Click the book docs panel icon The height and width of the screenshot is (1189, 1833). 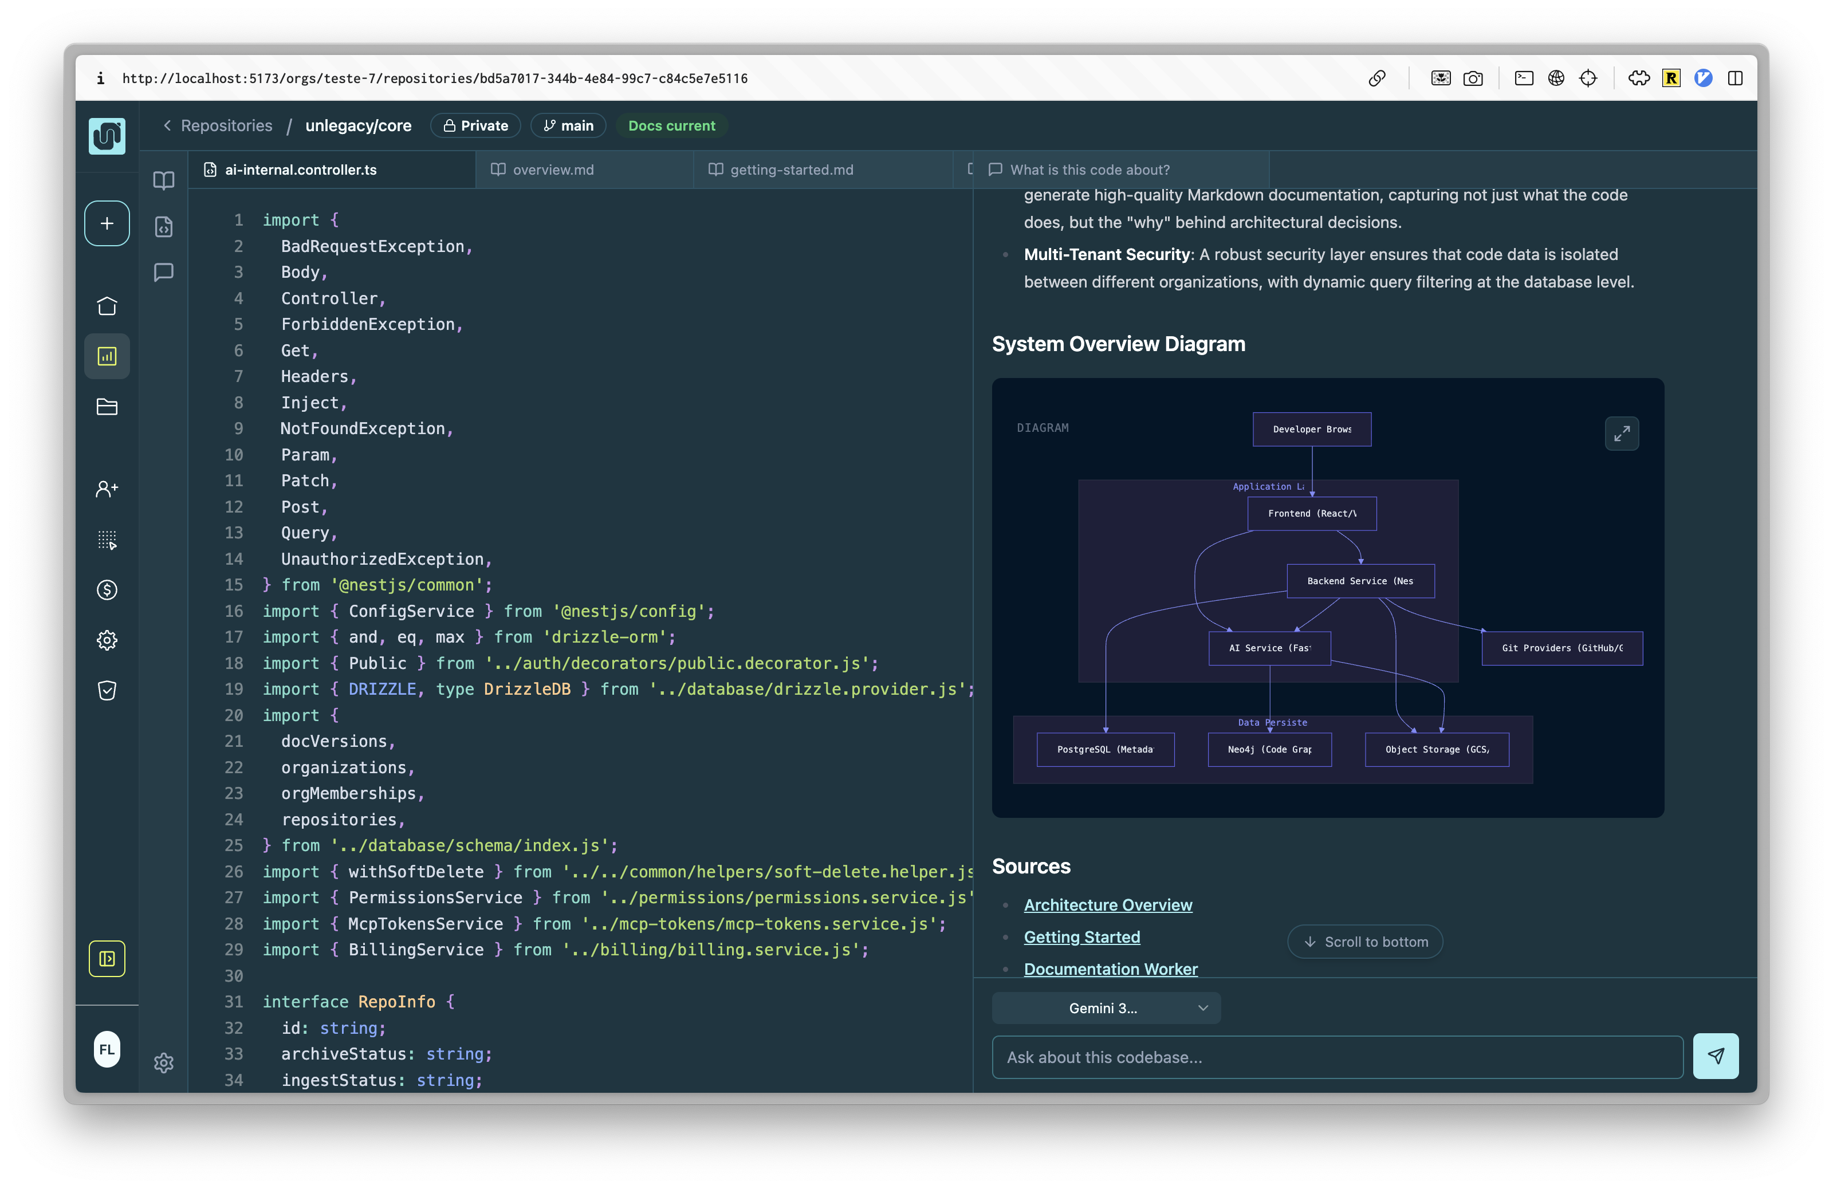point(163,180)
